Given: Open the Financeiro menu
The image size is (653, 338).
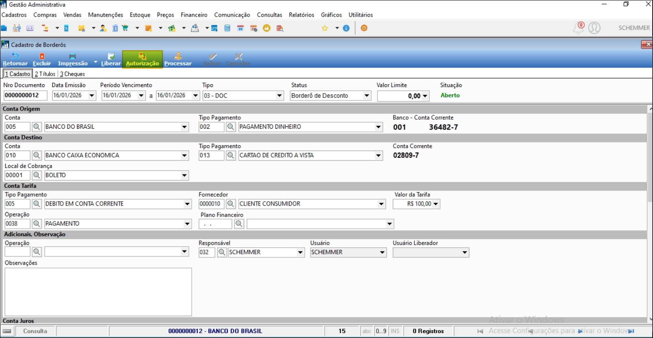Looking at the screenshot, I should [194, 15].
